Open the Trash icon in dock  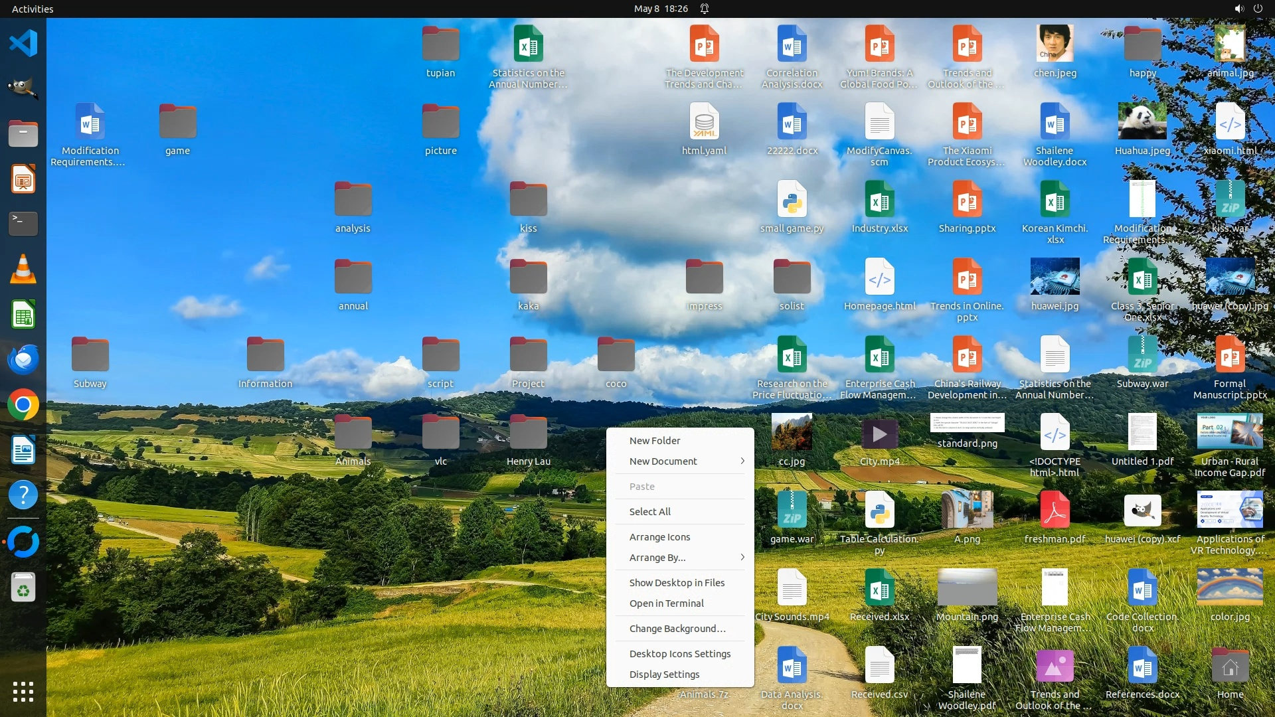pyautogui.click(x=23, y=588)
